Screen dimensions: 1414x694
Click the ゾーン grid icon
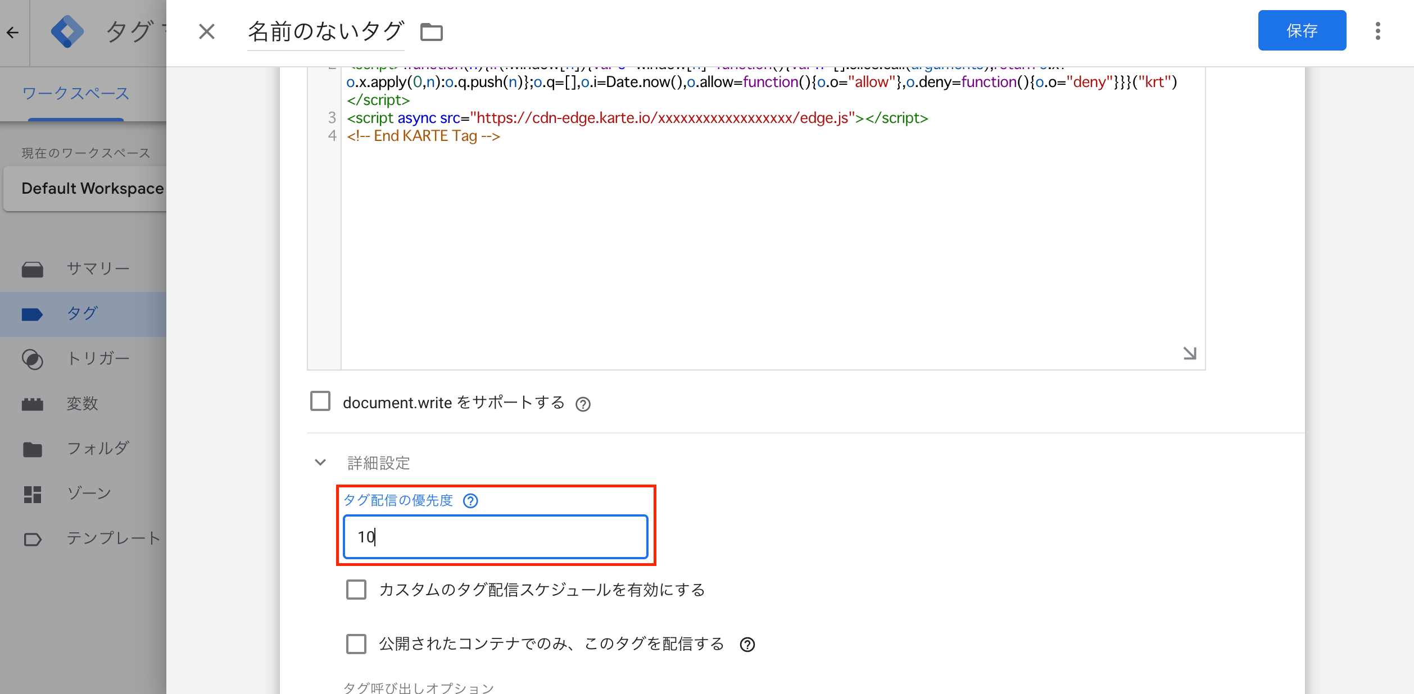tap(33, 494)
